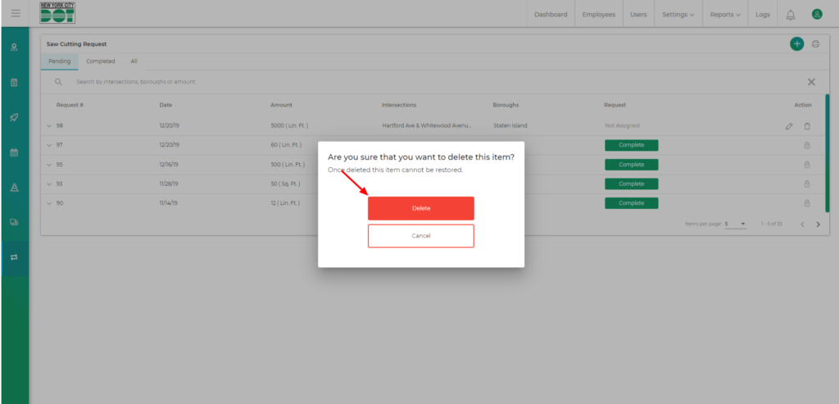Open the rocket icon in sidebar

click(14, 117)
